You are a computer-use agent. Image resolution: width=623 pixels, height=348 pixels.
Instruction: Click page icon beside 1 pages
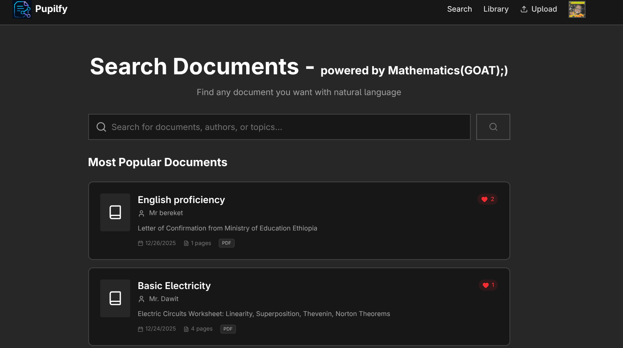(186, 243)
